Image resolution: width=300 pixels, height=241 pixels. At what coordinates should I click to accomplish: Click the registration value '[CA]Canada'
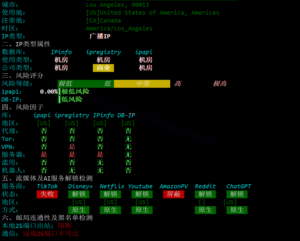(x=103, y=21)
